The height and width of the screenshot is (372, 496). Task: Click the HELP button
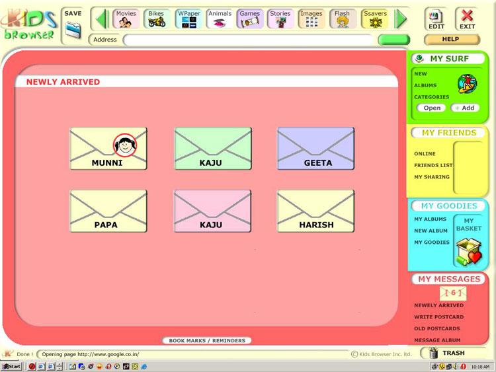452,39
